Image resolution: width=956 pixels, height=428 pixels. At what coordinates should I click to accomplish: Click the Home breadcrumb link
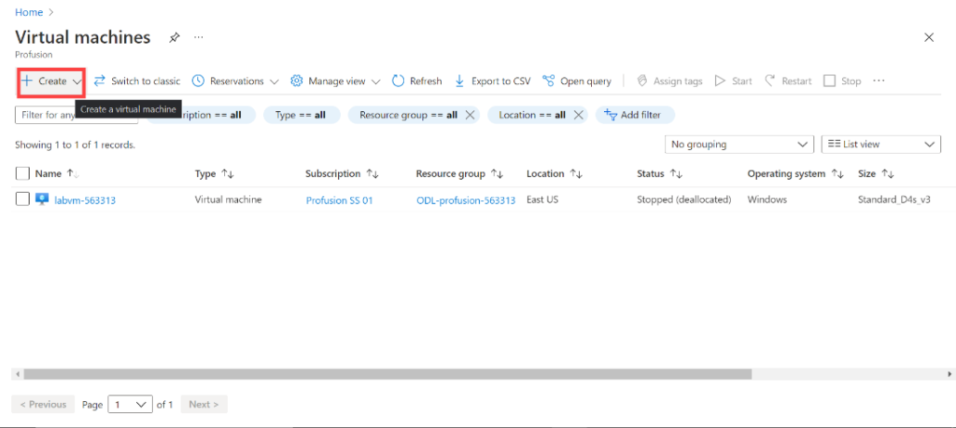(29, 12)
